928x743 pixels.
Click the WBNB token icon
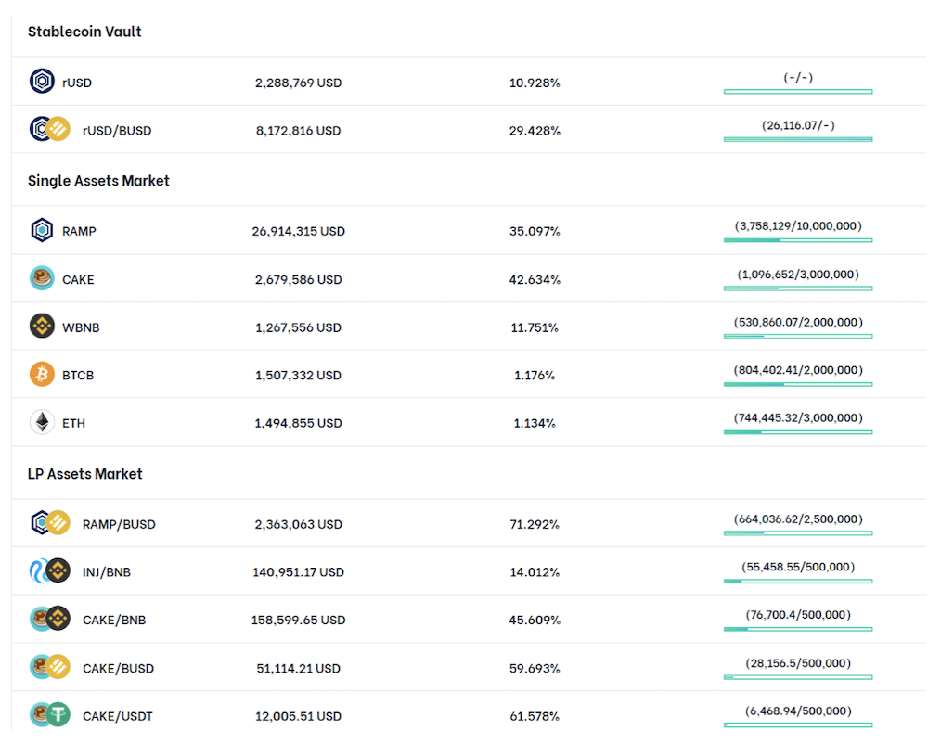tap(42, 326)
